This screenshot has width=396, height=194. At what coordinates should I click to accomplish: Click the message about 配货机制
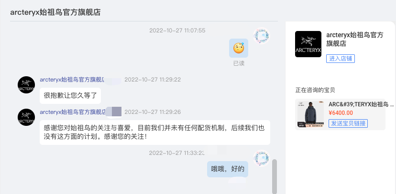click(155, 133)
